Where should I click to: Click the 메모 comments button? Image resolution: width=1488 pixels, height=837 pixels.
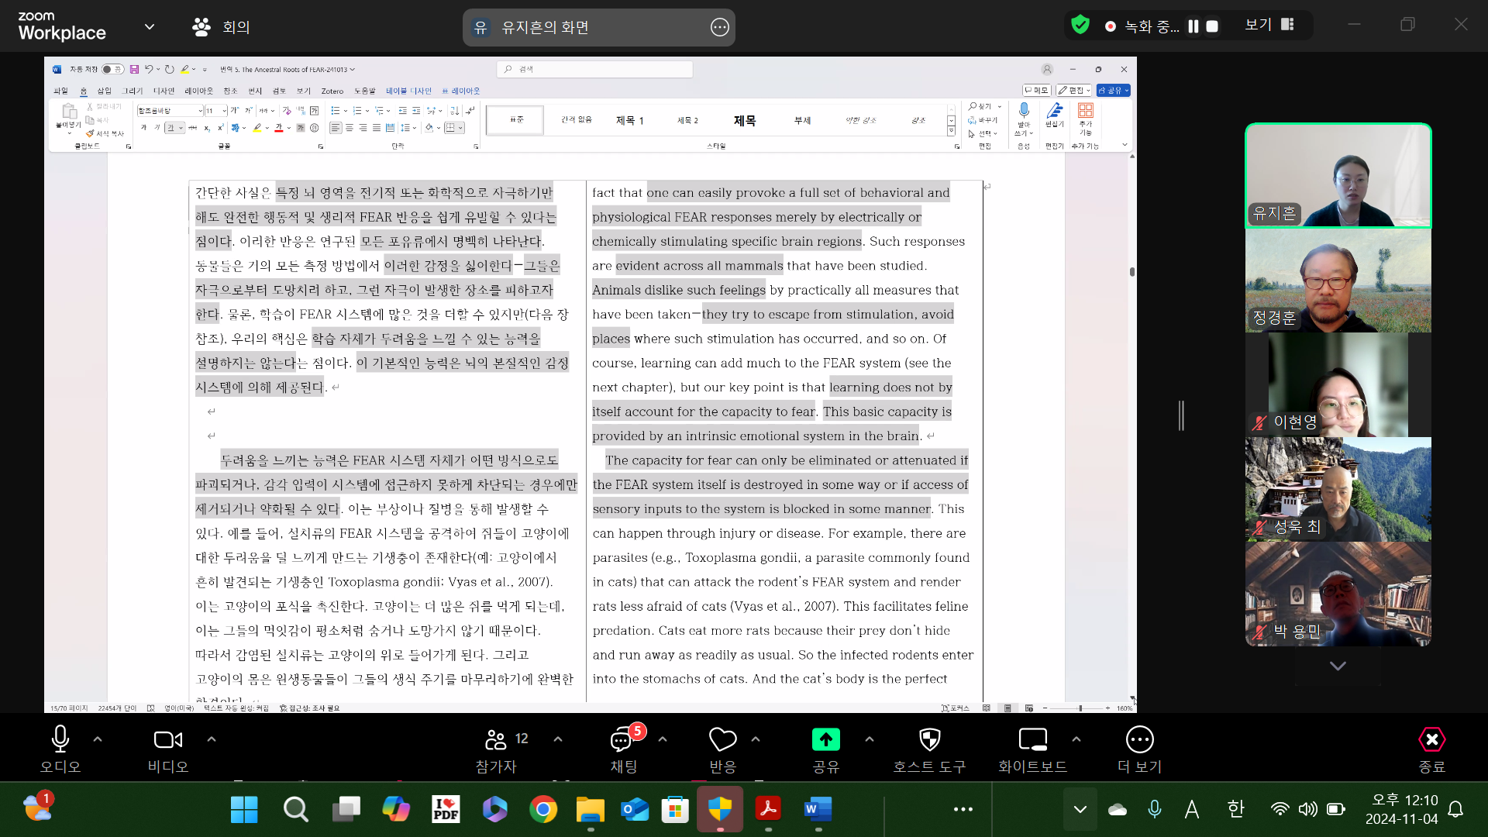[1037, 91]
